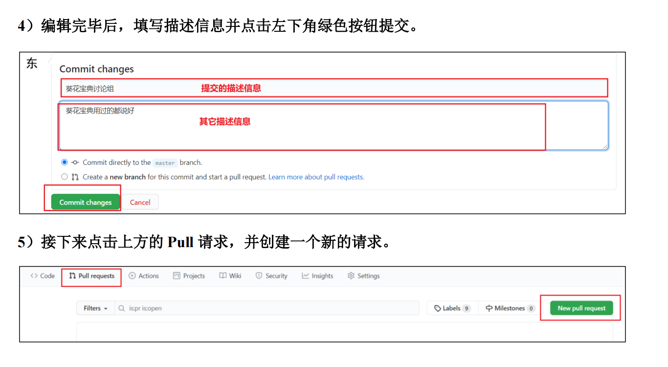Viewport: 668px width, 367px height.
Task: Click the Wiki book icon
Action: [x=223, y=276]
